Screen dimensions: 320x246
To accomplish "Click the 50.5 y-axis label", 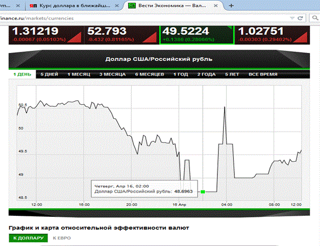I will [23, 105].
